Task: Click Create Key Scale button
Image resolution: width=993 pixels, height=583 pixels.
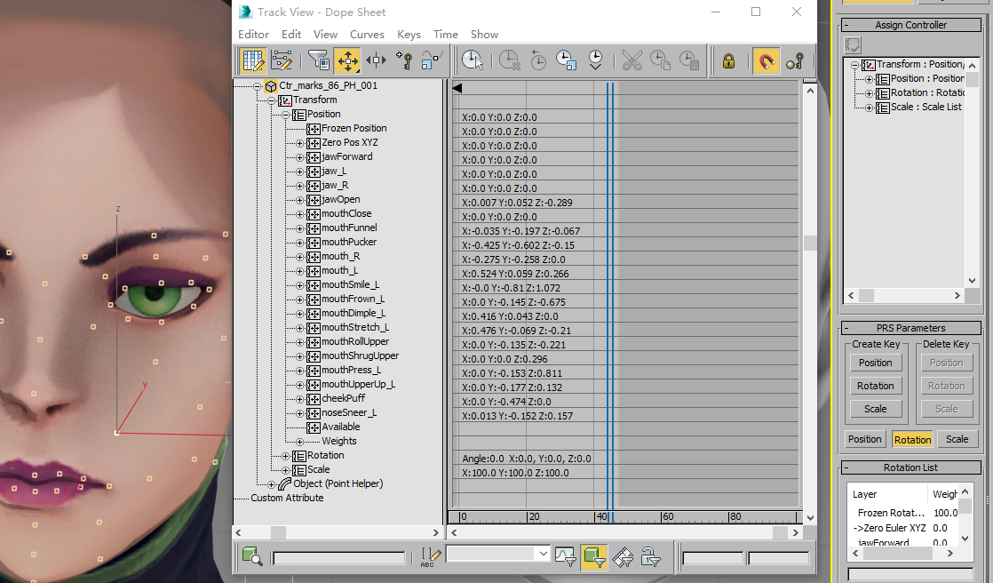Action: 875,410
